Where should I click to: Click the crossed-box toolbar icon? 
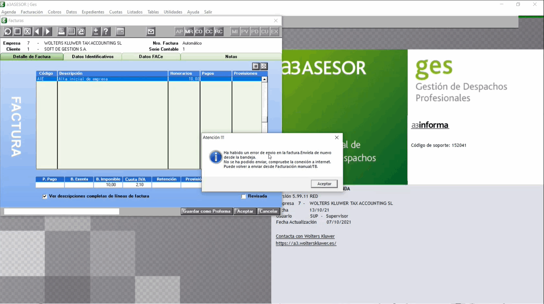(28, 32)
